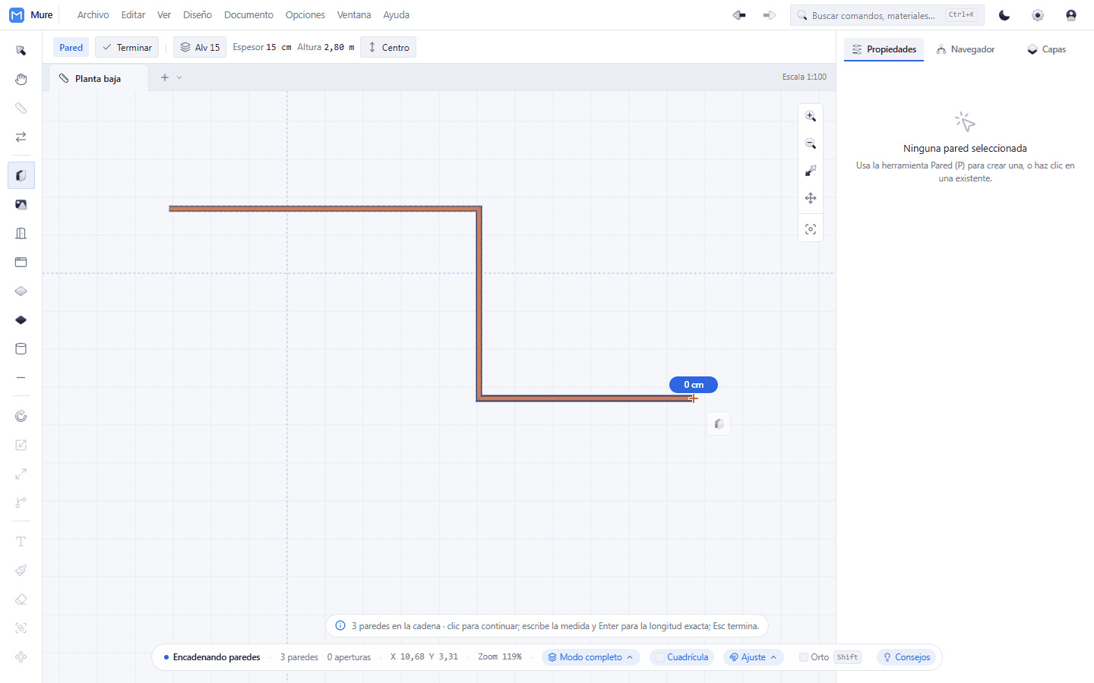The image size is (1094, 683).
Task: Open the settings gear icon
Action: 1038,15
